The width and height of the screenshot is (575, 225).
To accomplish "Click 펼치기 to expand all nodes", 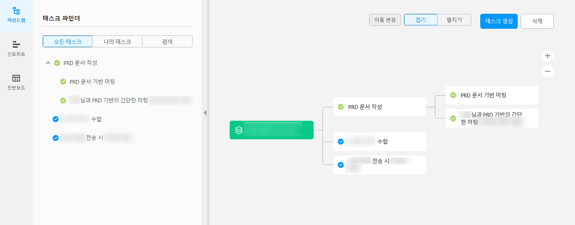I will click(454, 20).
